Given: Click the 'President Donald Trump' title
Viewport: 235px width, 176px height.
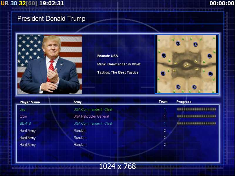Looking at the screenshot, I should coord(51,19).
